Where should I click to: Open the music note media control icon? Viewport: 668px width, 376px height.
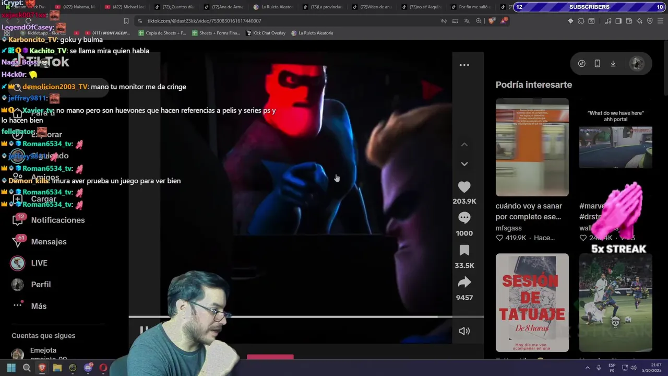(608, 21)
